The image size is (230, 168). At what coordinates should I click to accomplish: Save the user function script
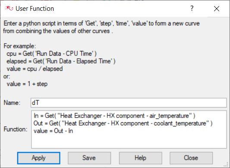pyautogui.click(x=89, y=158)
